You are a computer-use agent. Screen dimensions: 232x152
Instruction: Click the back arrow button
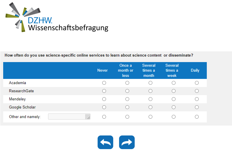tap(105, 142)
